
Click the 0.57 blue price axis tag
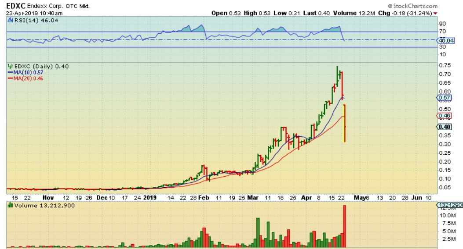tap(444, 98)
